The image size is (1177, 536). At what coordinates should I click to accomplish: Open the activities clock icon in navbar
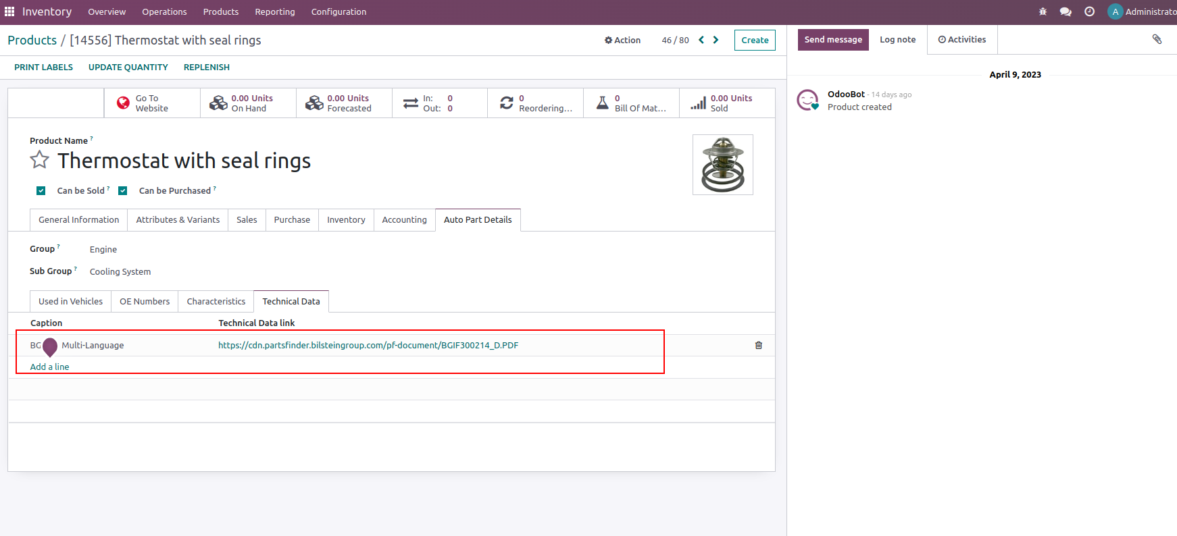[x=1089, y=11]
